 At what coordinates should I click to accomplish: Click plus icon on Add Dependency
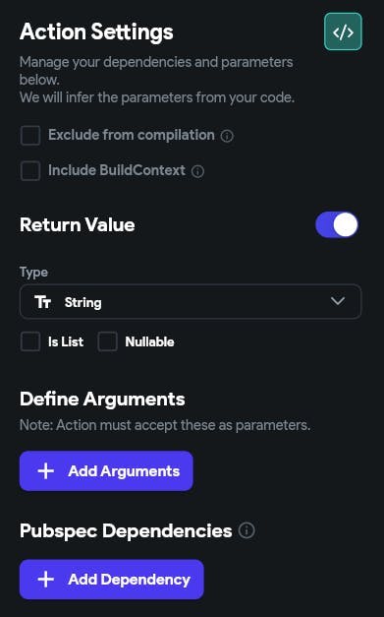(x=45, y=580)
